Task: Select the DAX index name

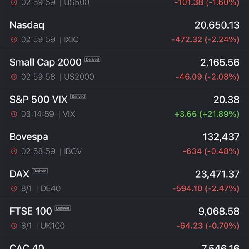Action: 20,174
